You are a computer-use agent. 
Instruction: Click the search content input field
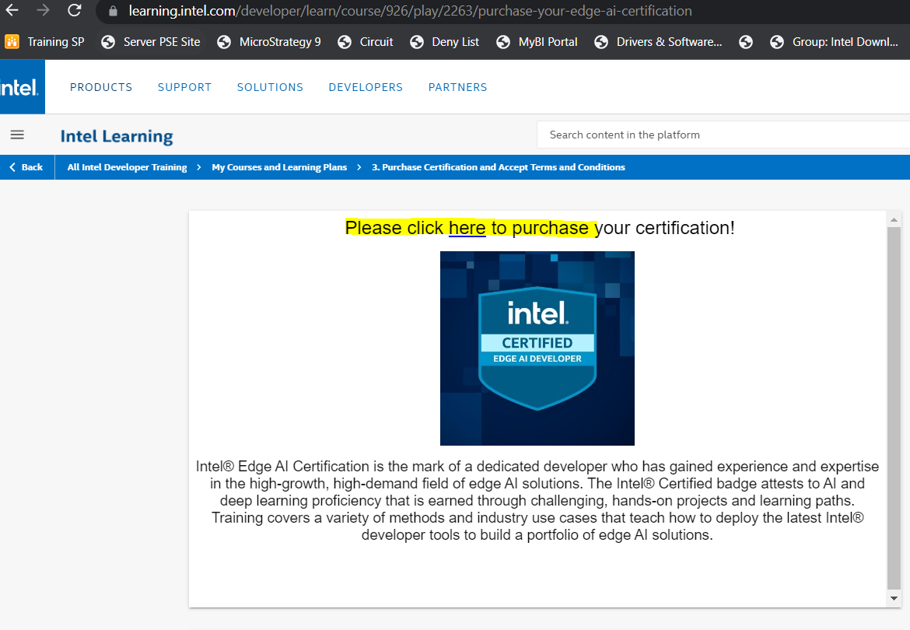[700, 134]
